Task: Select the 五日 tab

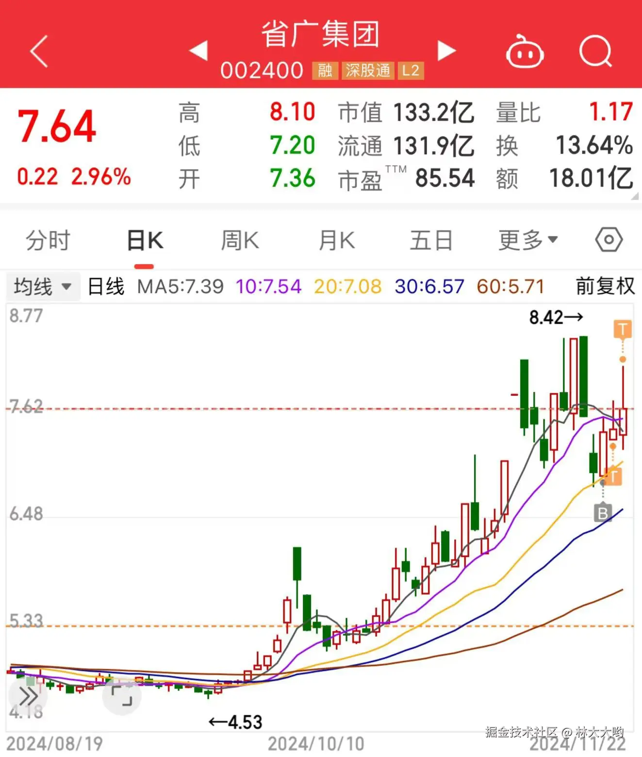Action: 431,240
